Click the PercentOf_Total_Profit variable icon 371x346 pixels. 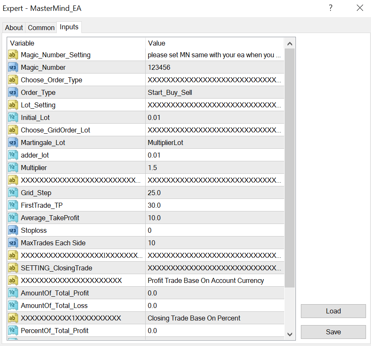pyautogui.click(x=13, y=331)
